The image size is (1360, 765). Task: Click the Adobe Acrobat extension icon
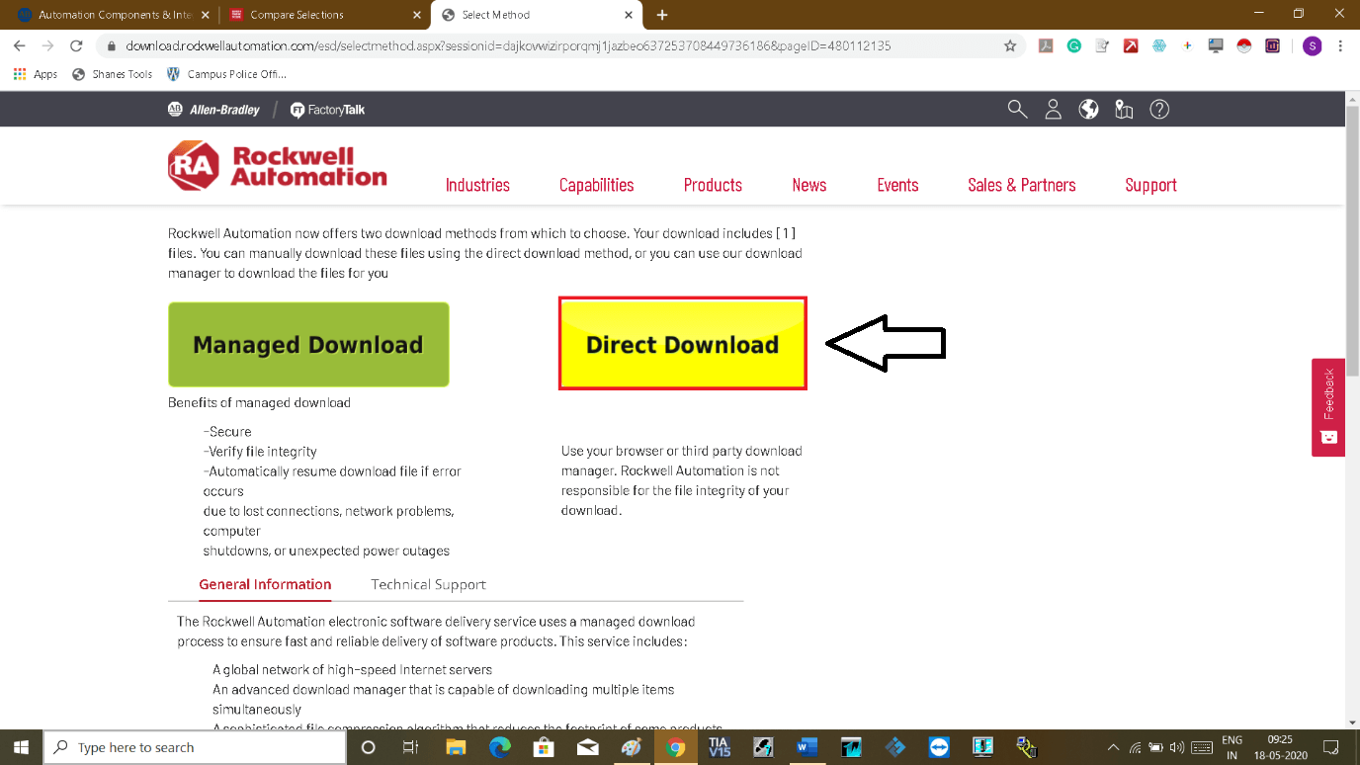point(1046,45)
